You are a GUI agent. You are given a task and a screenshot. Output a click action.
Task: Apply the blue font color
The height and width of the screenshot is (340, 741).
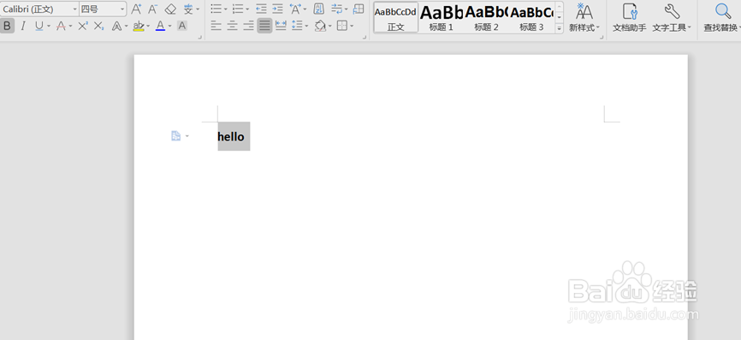(161, 26)
